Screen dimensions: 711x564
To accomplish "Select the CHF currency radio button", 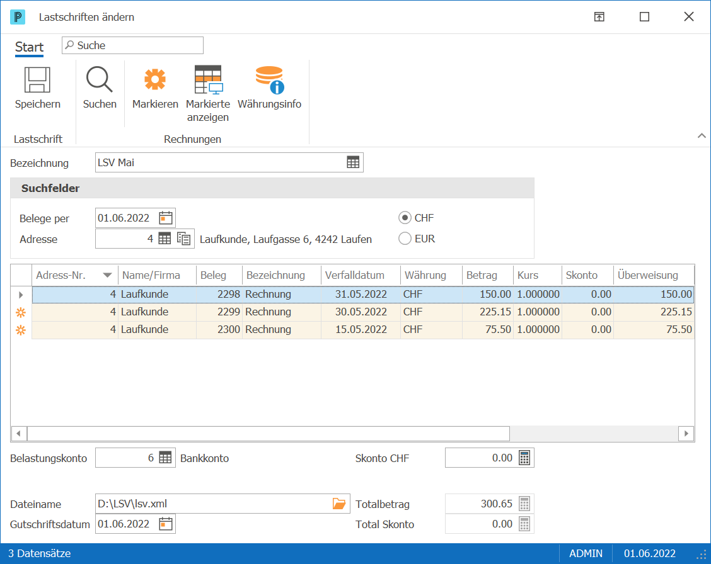I will click(405, 218).
